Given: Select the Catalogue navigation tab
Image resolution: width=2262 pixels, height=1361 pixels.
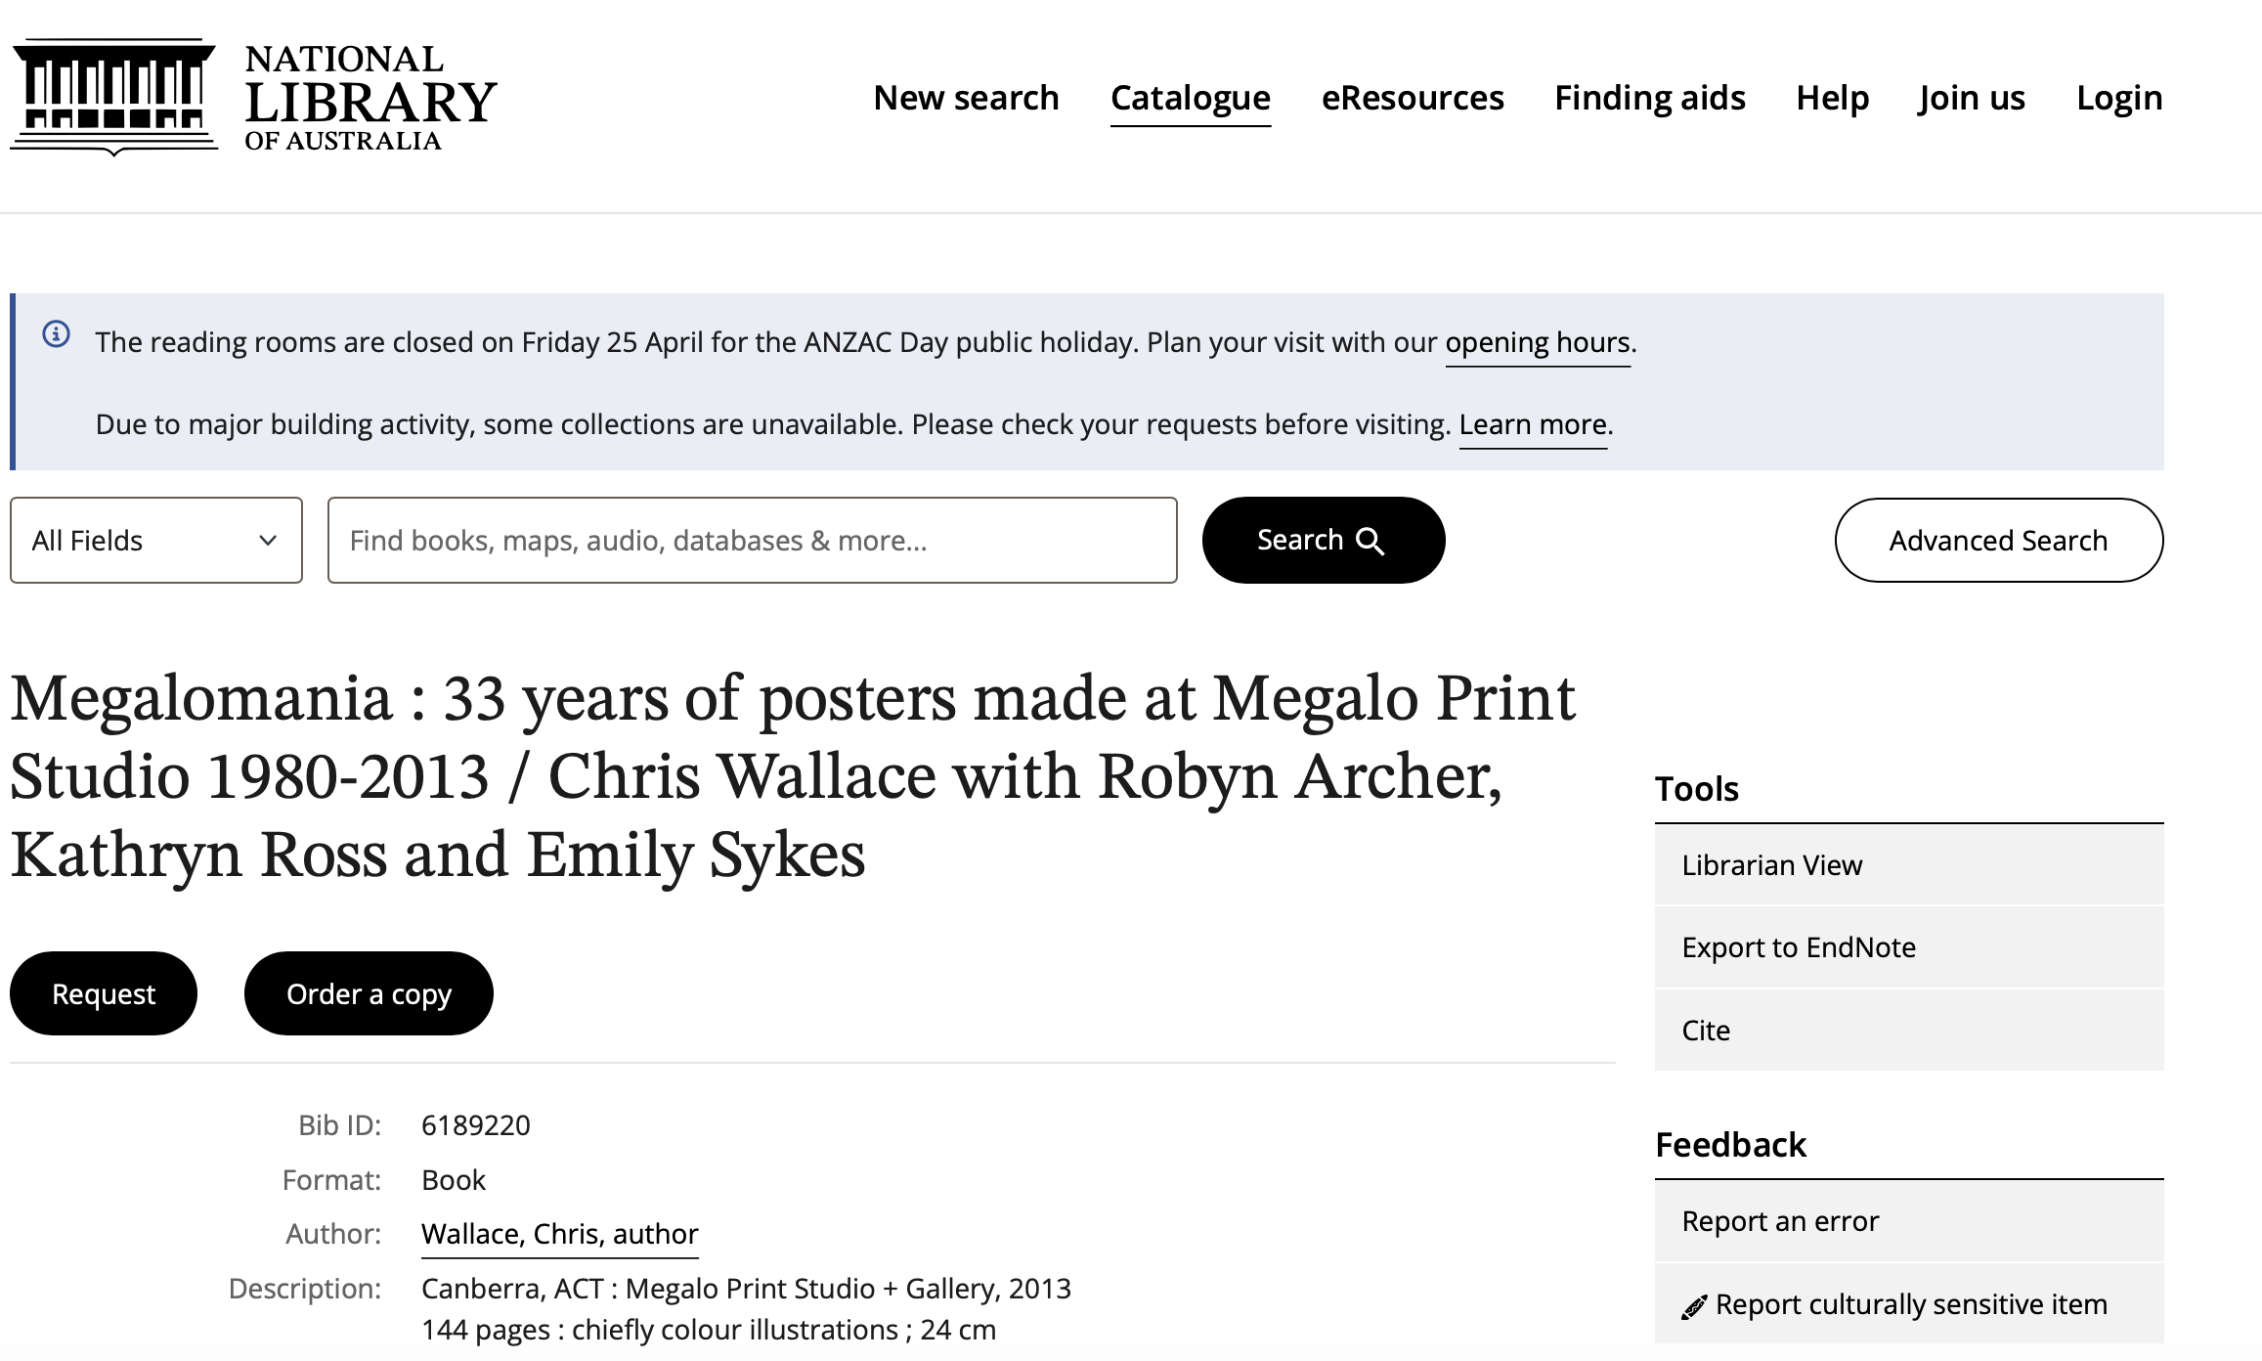Looking at the screenshot, I should point(1191,98).
